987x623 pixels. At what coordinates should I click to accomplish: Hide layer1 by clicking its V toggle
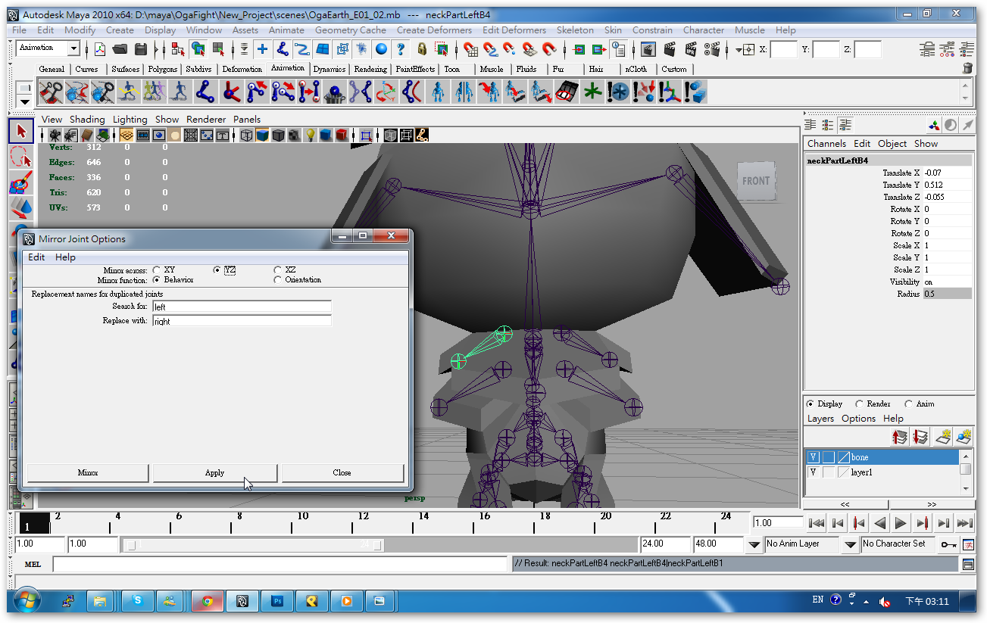click(x=813, y=472)
